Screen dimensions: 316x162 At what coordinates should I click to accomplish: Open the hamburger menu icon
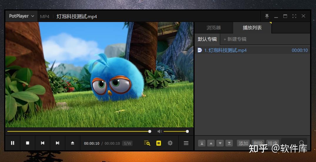[186, 143]
